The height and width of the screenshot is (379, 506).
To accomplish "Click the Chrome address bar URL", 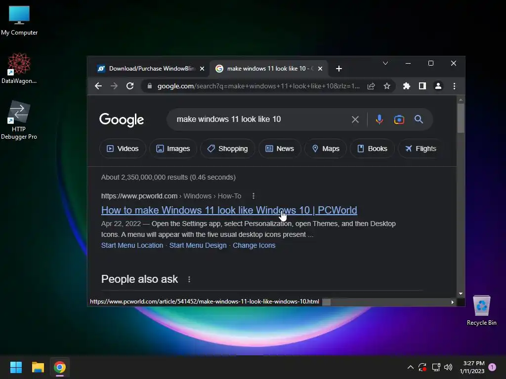I will coord(258,86).
